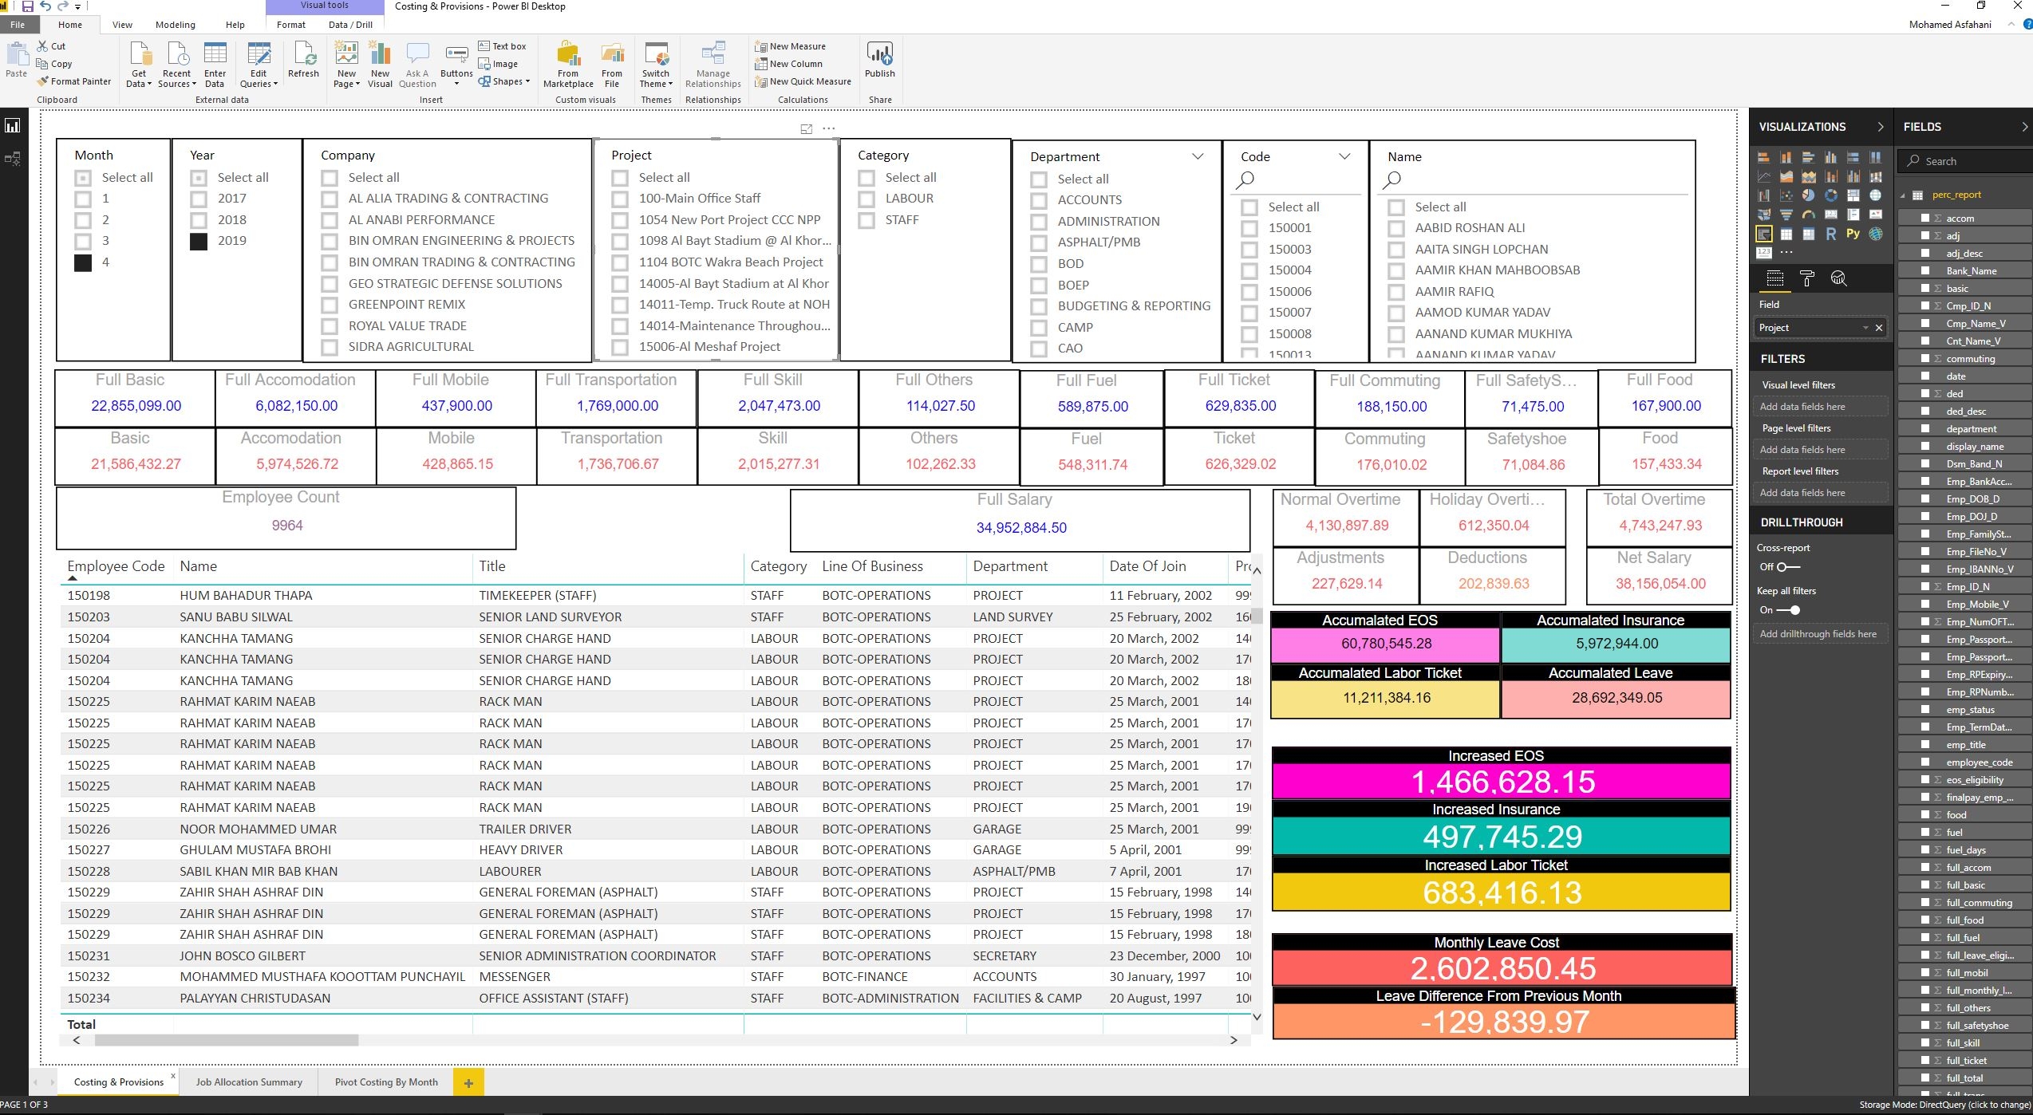Viewport: 2033px width, 1115px height.
Task: Choose the pie chart visualization
Action: tap(1808, 195)
